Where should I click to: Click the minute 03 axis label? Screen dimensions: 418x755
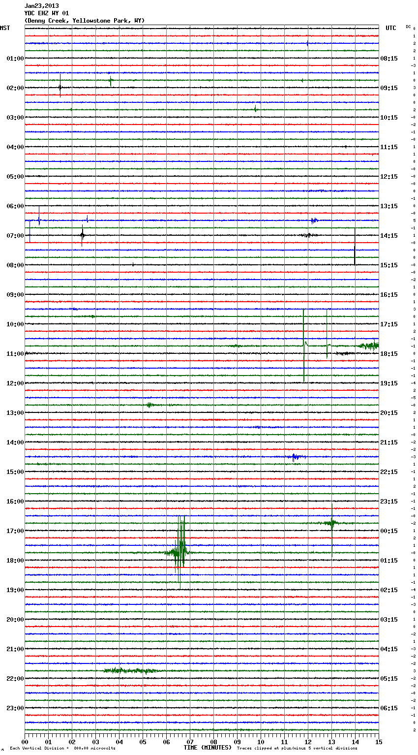pos(95,742)
